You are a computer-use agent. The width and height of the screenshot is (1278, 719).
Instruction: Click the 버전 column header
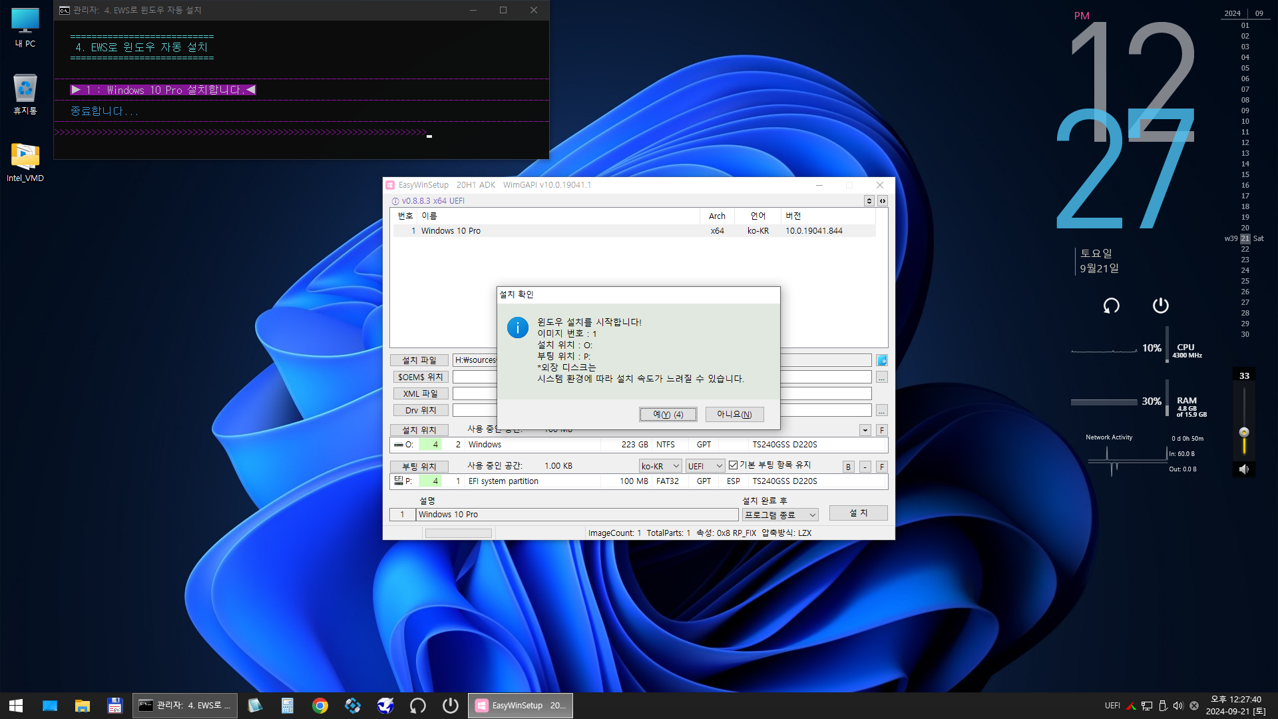click(829, 216)
